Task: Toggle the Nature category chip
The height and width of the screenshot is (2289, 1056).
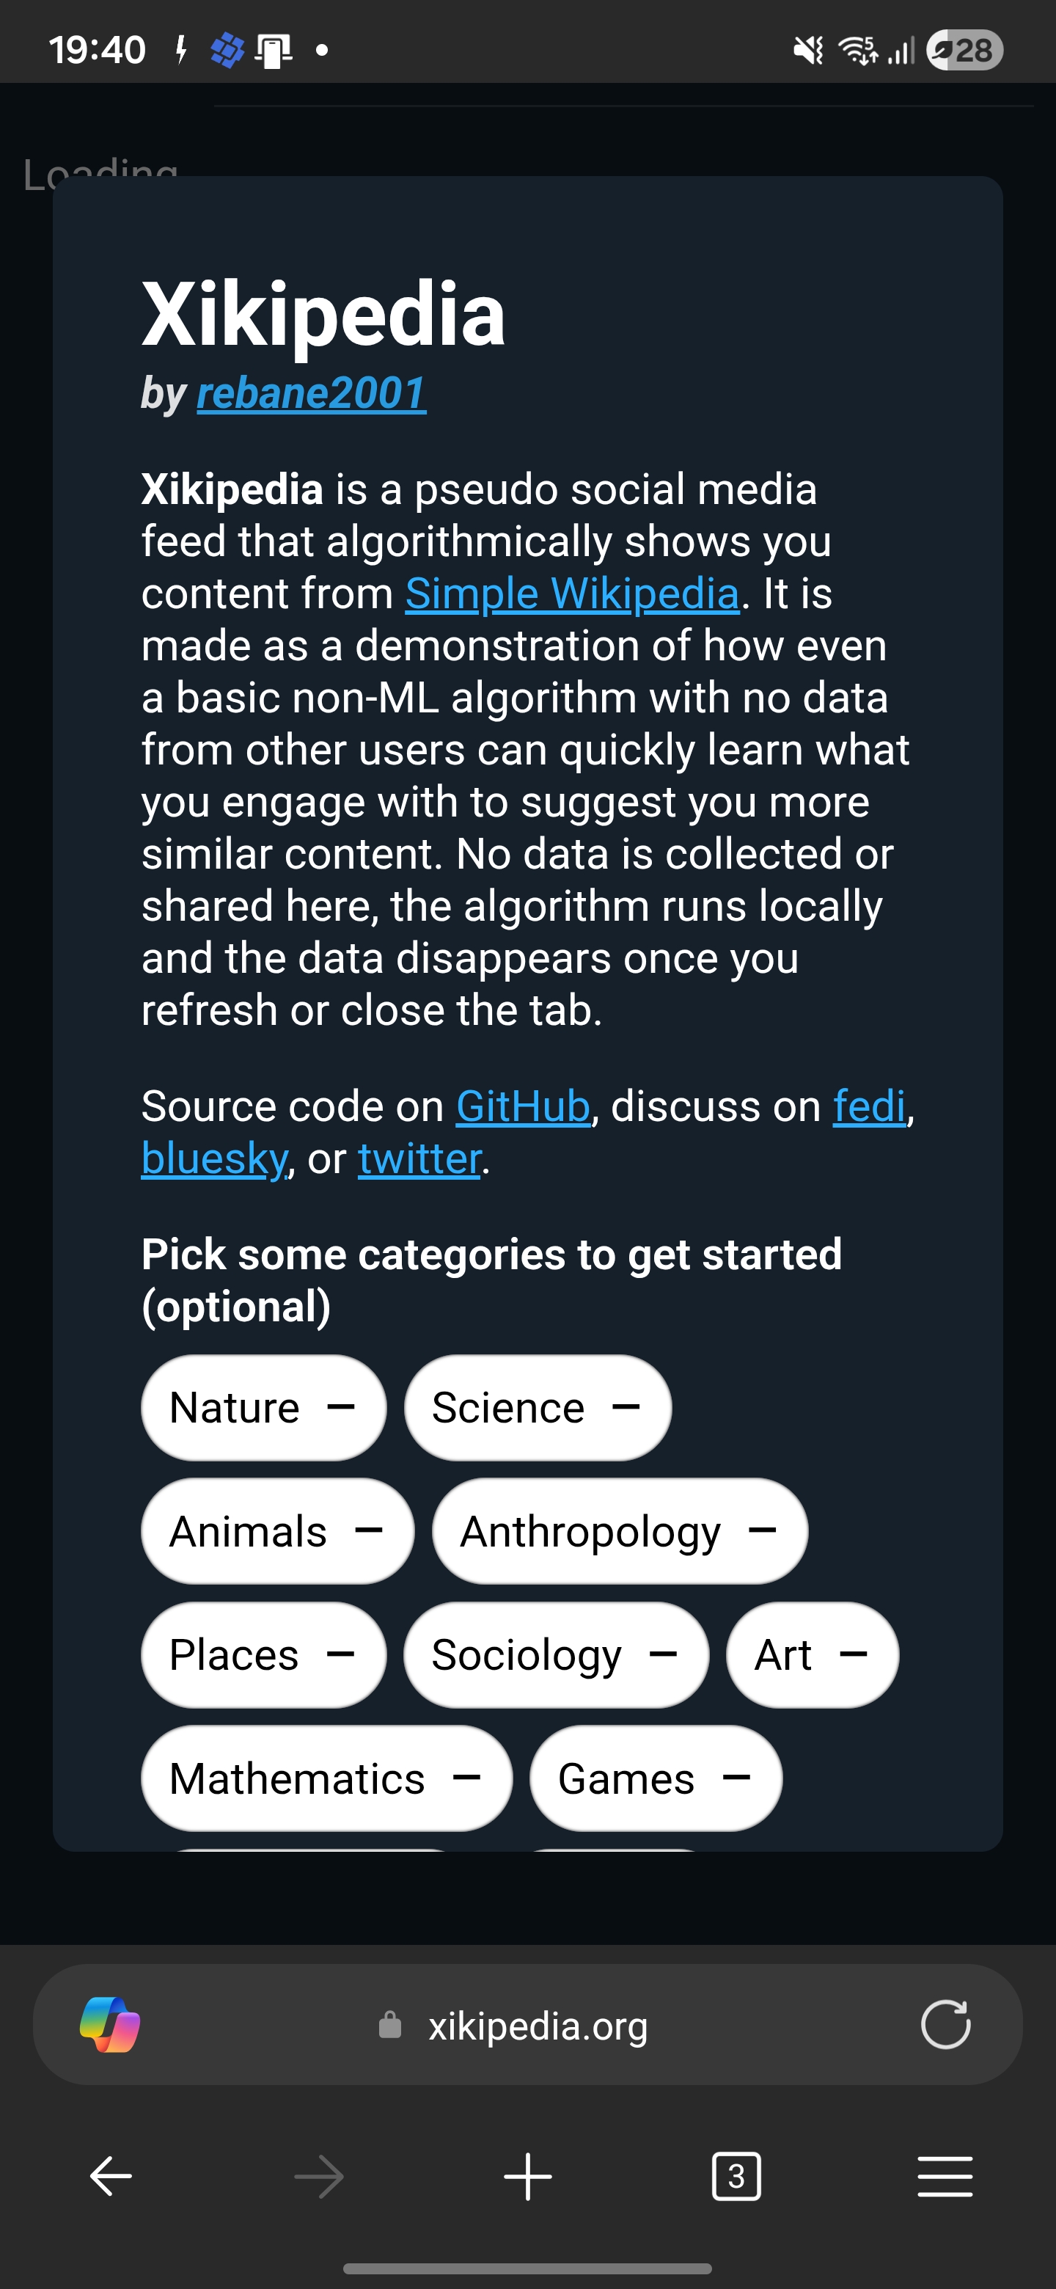Action: [x=264, y=1408]
